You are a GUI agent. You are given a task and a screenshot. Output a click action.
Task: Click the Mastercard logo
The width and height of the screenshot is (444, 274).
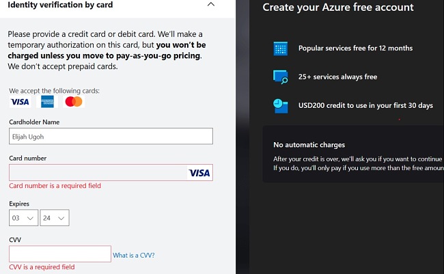coord(74,102)
